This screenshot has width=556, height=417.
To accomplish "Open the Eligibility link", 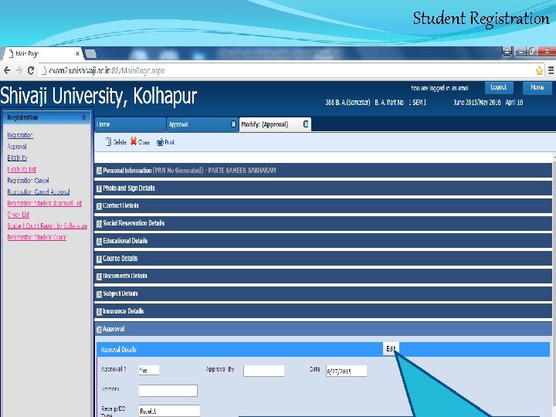I will click(x=17, y=158).
